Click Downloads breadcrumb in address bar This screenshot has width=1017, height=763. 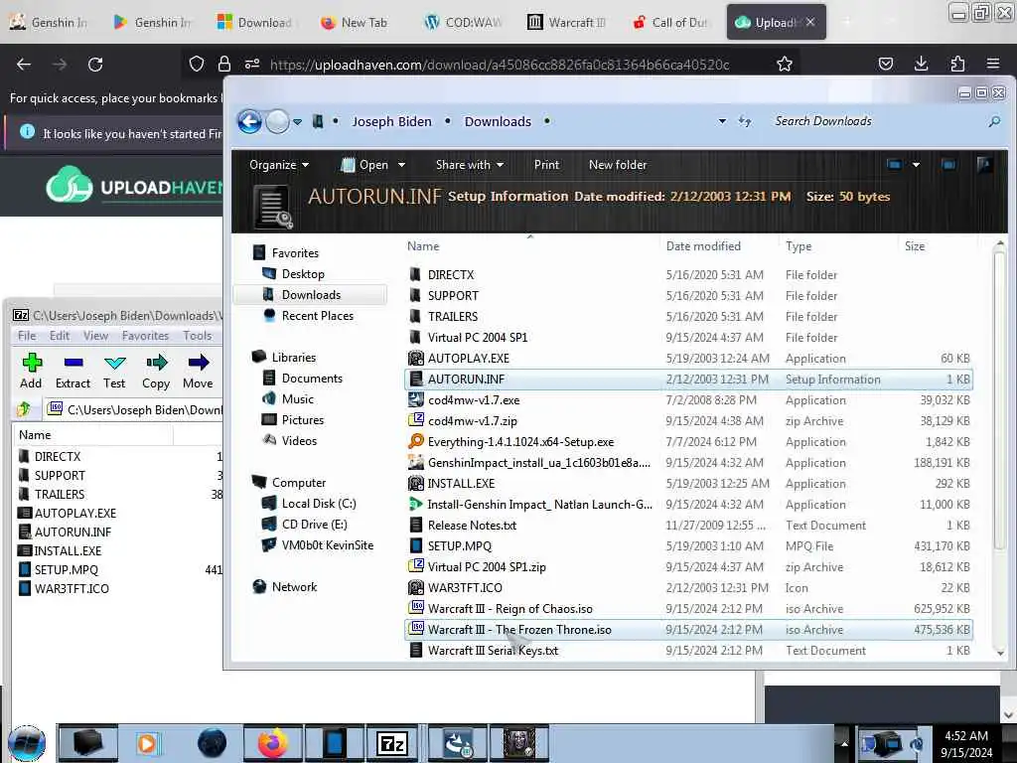[x=498, y=121]
